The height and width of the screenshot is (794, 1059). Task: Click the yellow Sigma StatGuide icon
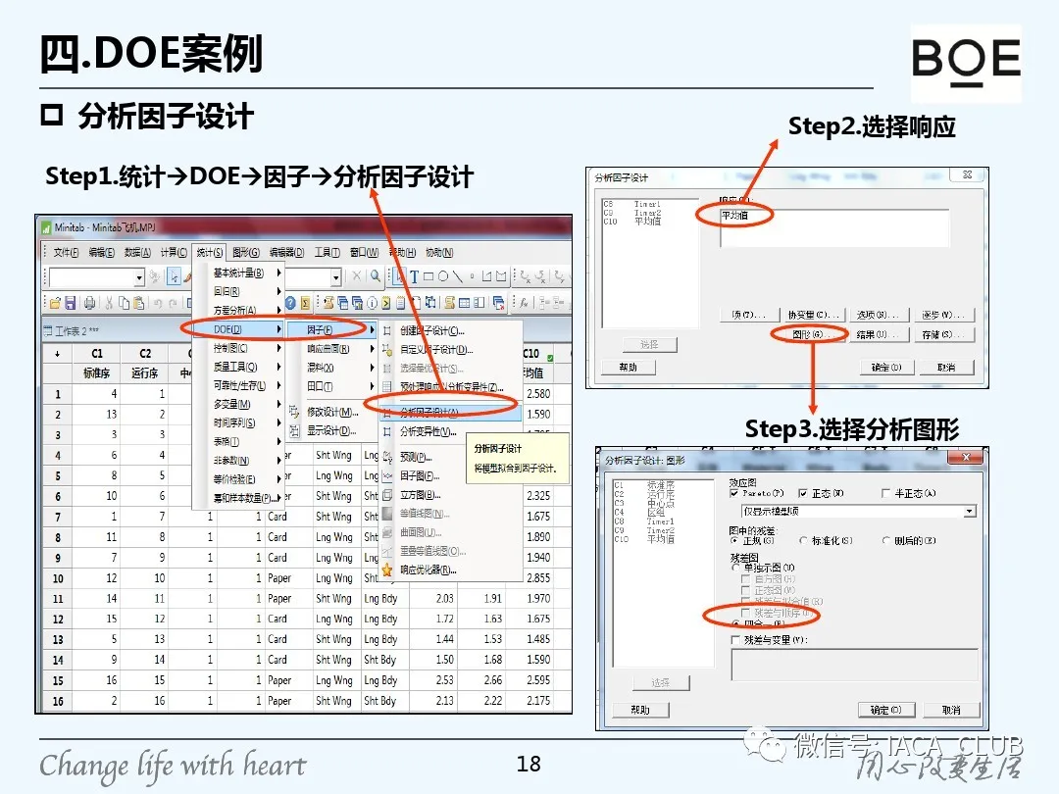tap(305, 303)
